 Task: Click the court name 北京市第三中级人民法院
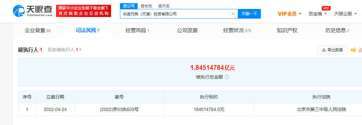(321, 110)
